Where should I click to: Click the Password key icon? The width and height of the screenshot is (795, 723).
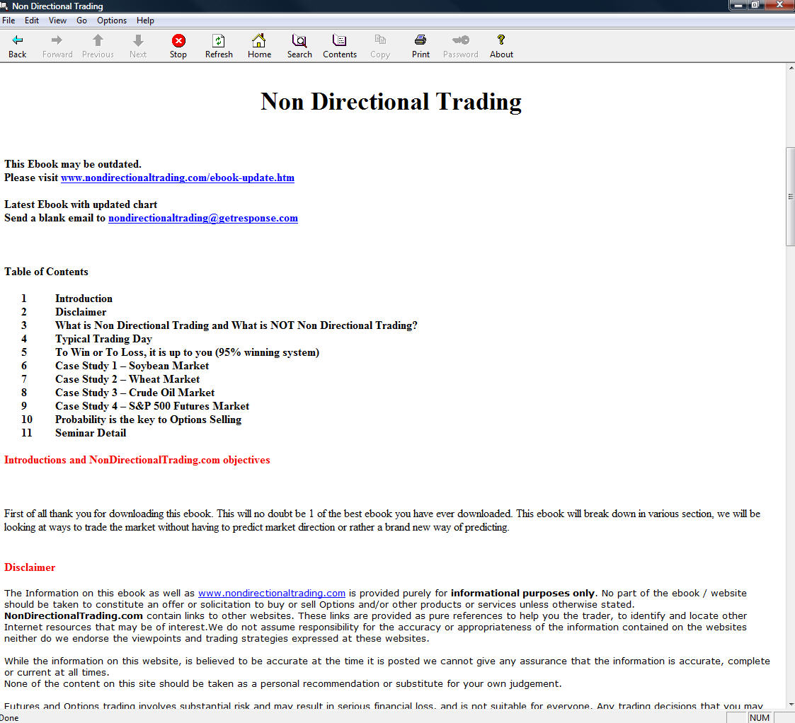tap(460, 46)
